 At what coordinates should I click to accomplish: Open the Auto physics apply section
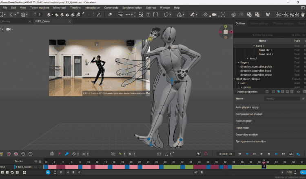[x=247, y=107]
